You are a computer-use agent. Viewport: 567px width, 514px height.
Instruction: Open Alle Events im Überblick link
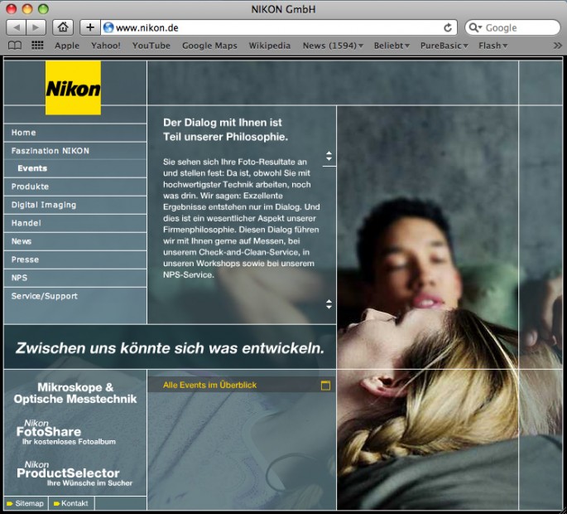point(209,385)
